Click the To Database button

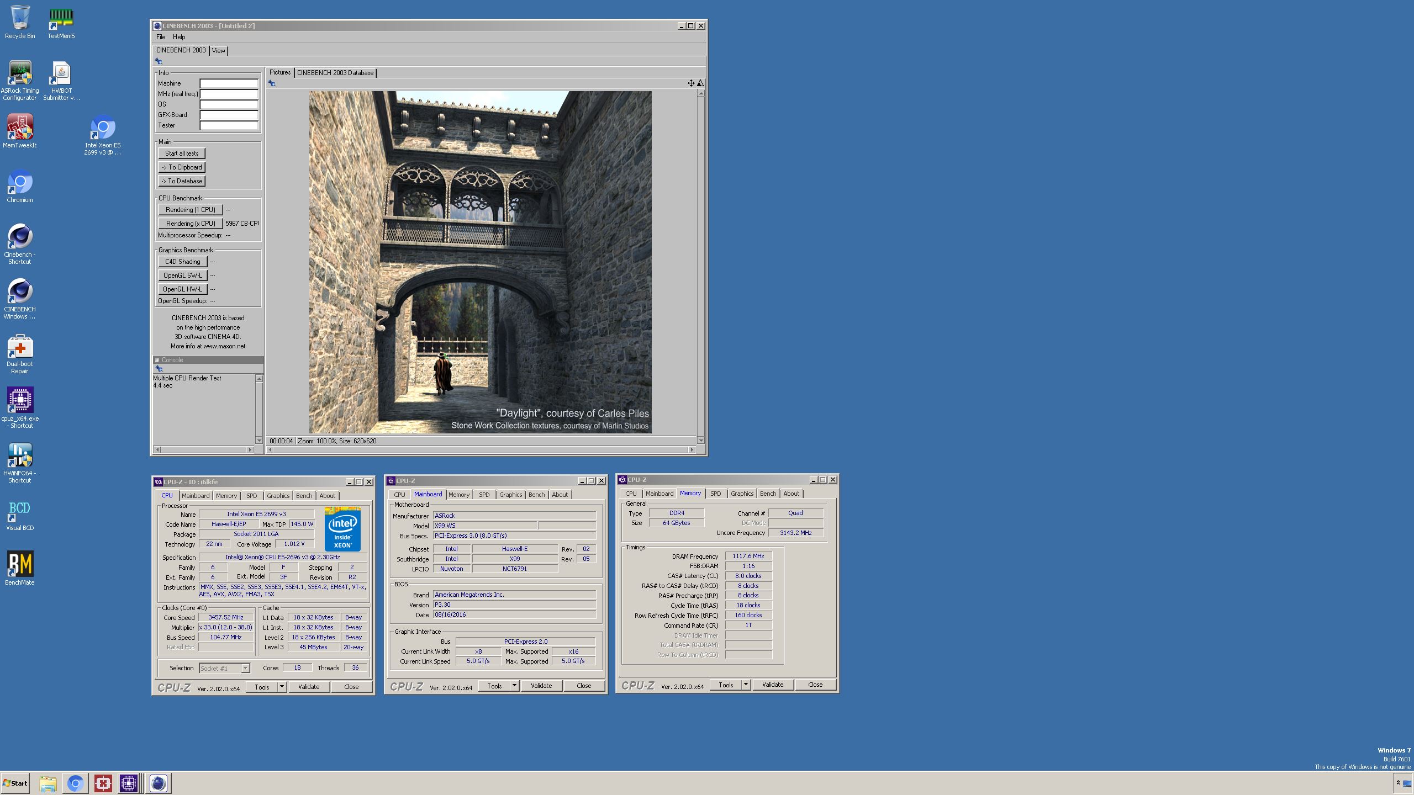click(182, 181)
